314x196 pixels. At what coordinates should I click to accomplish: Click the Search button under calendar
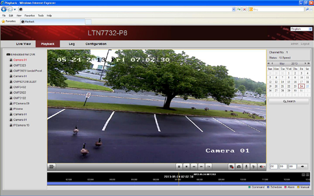[289, 101]
